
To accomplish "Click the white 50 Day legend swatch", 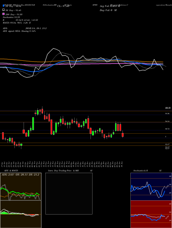I will tap(3, 10).
